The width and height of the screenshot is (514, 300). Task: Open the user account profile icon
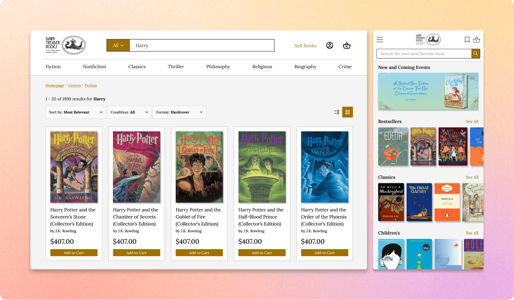click(329, 45)
